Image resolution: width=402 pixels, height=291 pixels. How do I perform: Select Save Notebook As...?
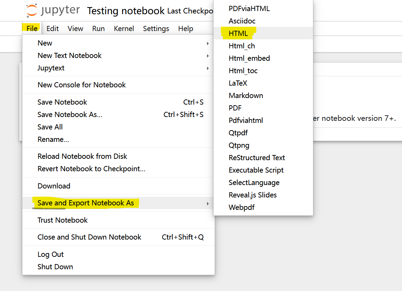[x=118, y=115]
